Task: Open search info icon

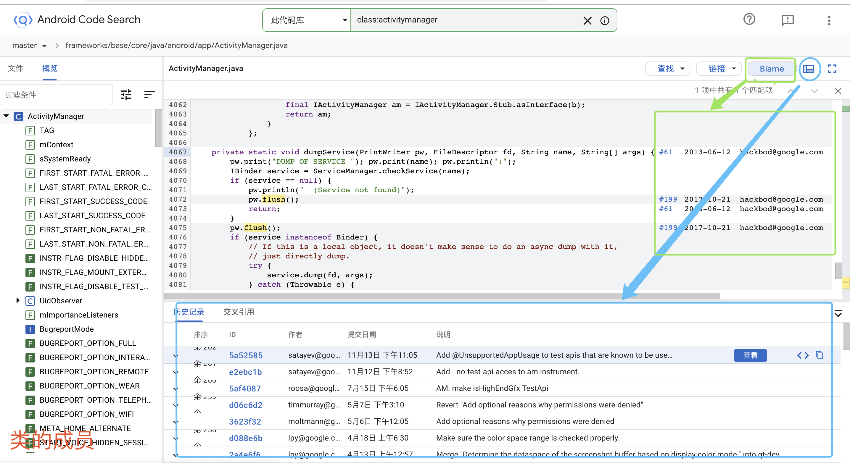Action: pyautogui.click(x=605, y=20)
